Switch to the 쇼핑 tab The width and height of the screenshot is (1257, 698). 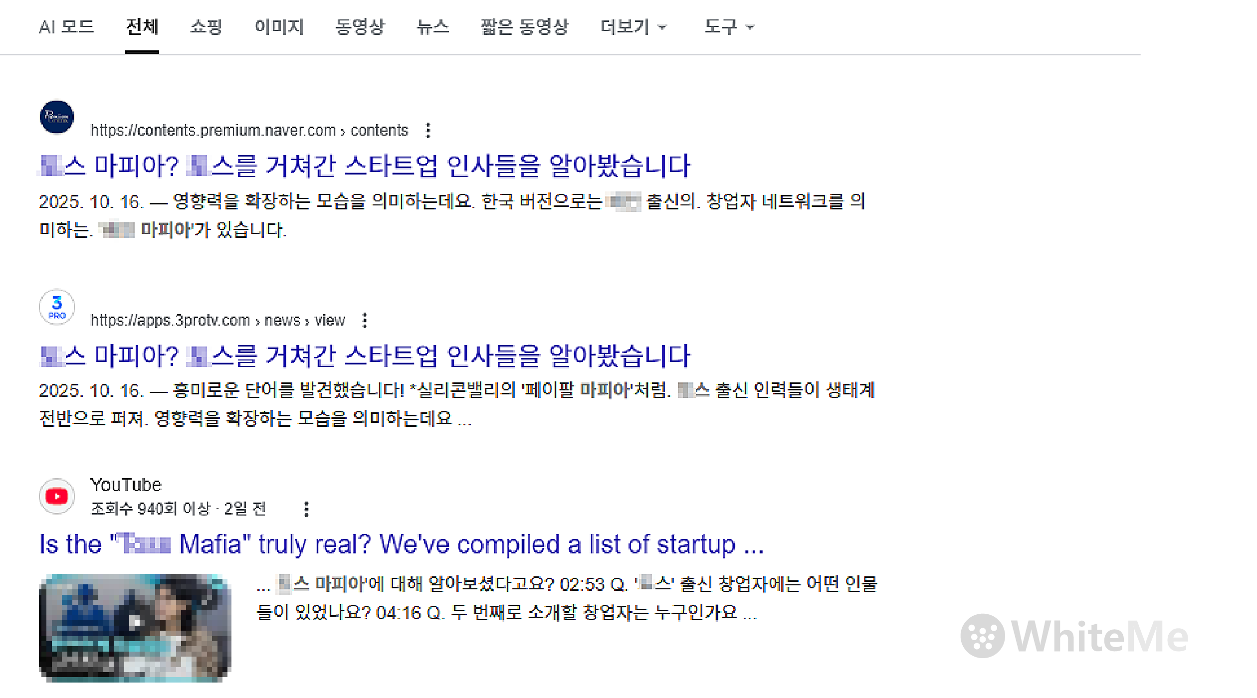coord(206,27)
